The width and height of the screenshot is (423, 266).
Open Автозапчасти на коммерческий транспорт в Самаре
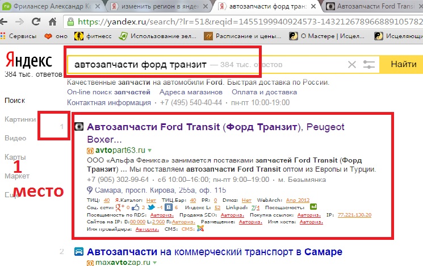tap(215, 252)
